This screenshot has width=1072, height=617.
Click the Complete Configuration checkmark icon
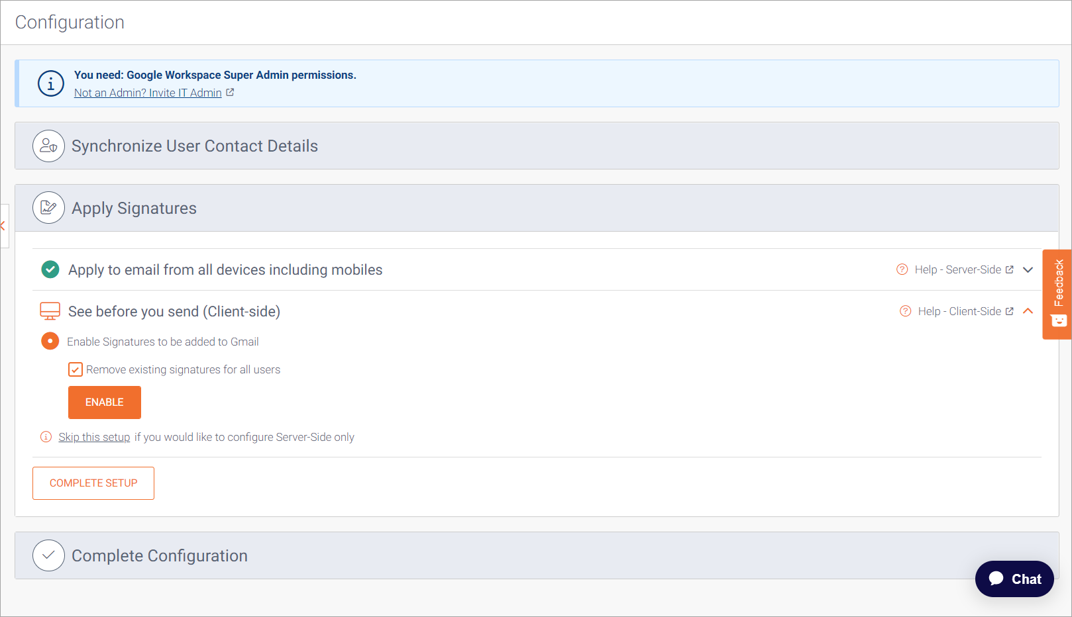[x=48, y=555]
